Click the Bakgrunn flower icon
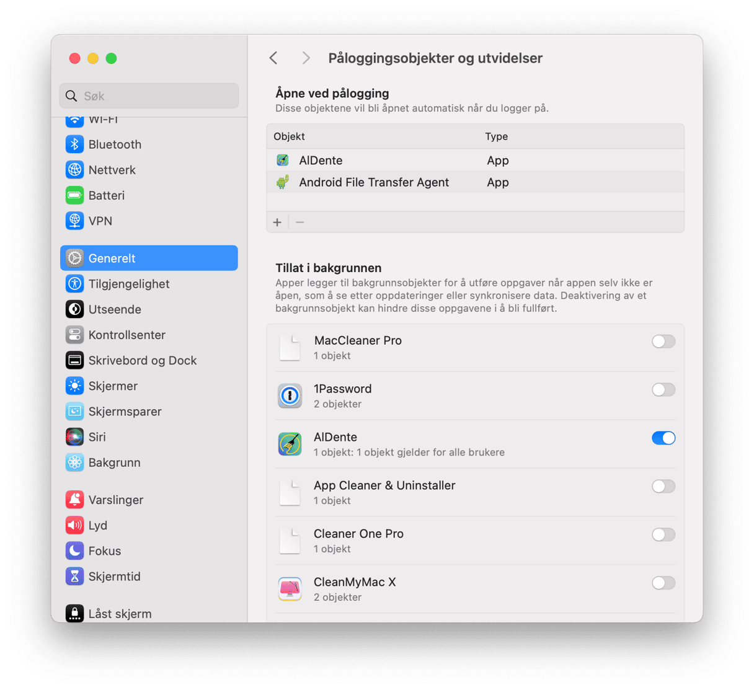Image resolution: width=754 pixels, height=690 pixels. [75, 462]
